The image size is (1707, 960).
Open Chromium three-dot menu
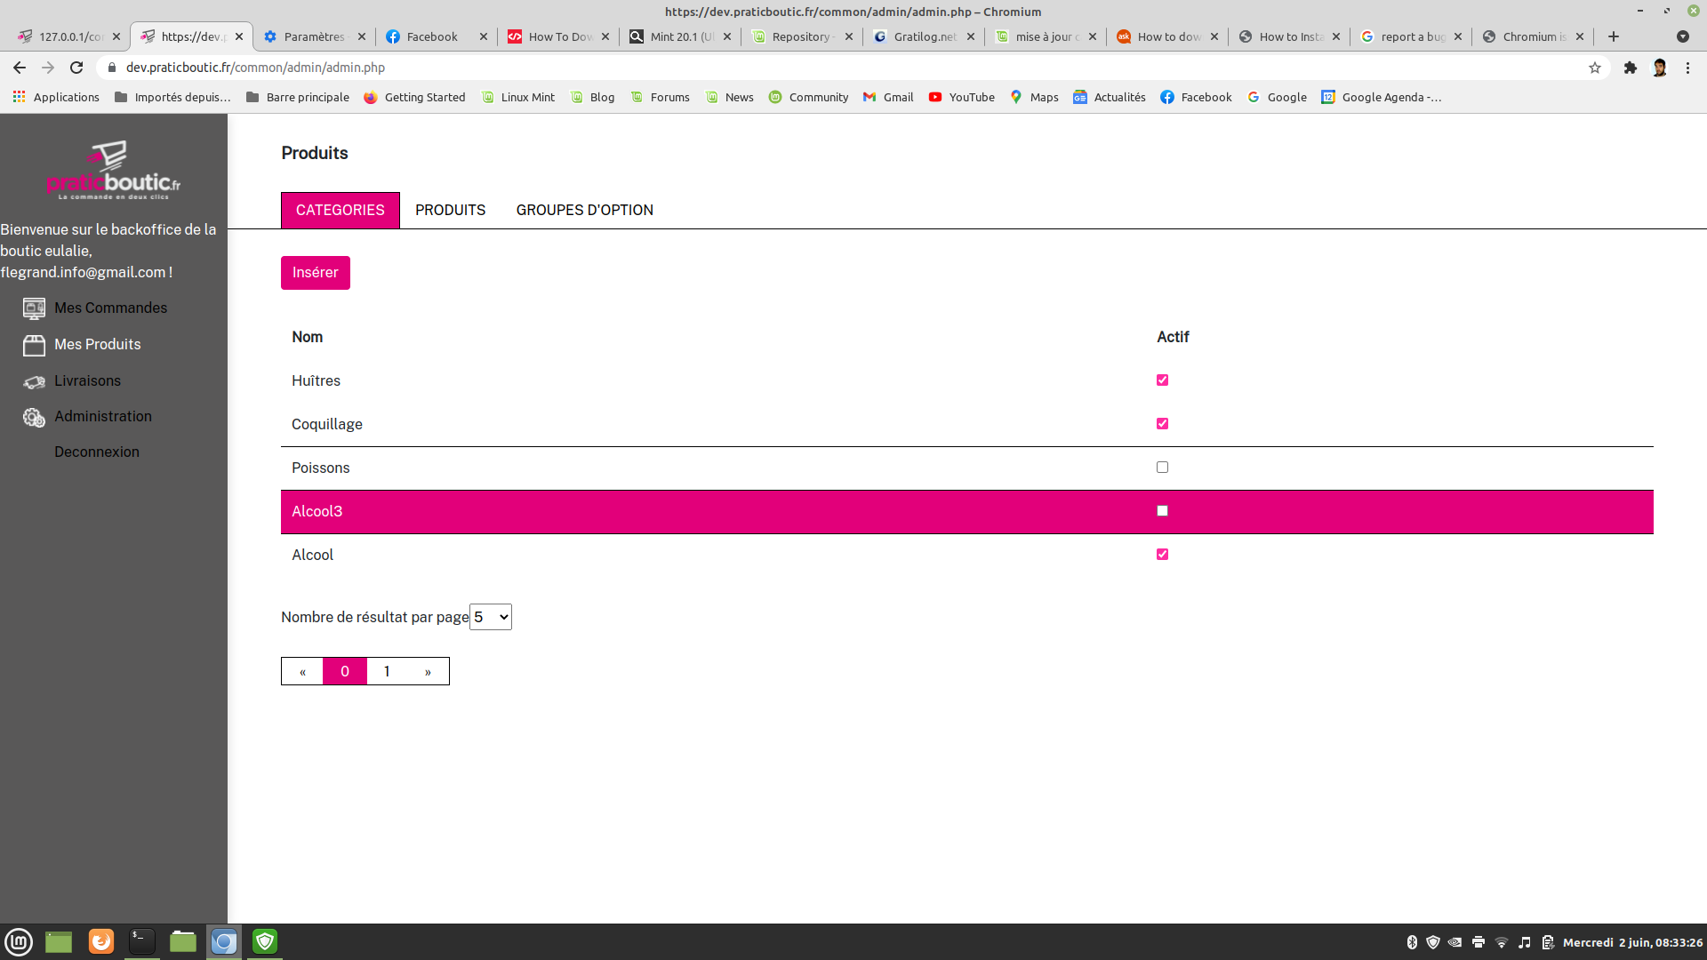1687,68
